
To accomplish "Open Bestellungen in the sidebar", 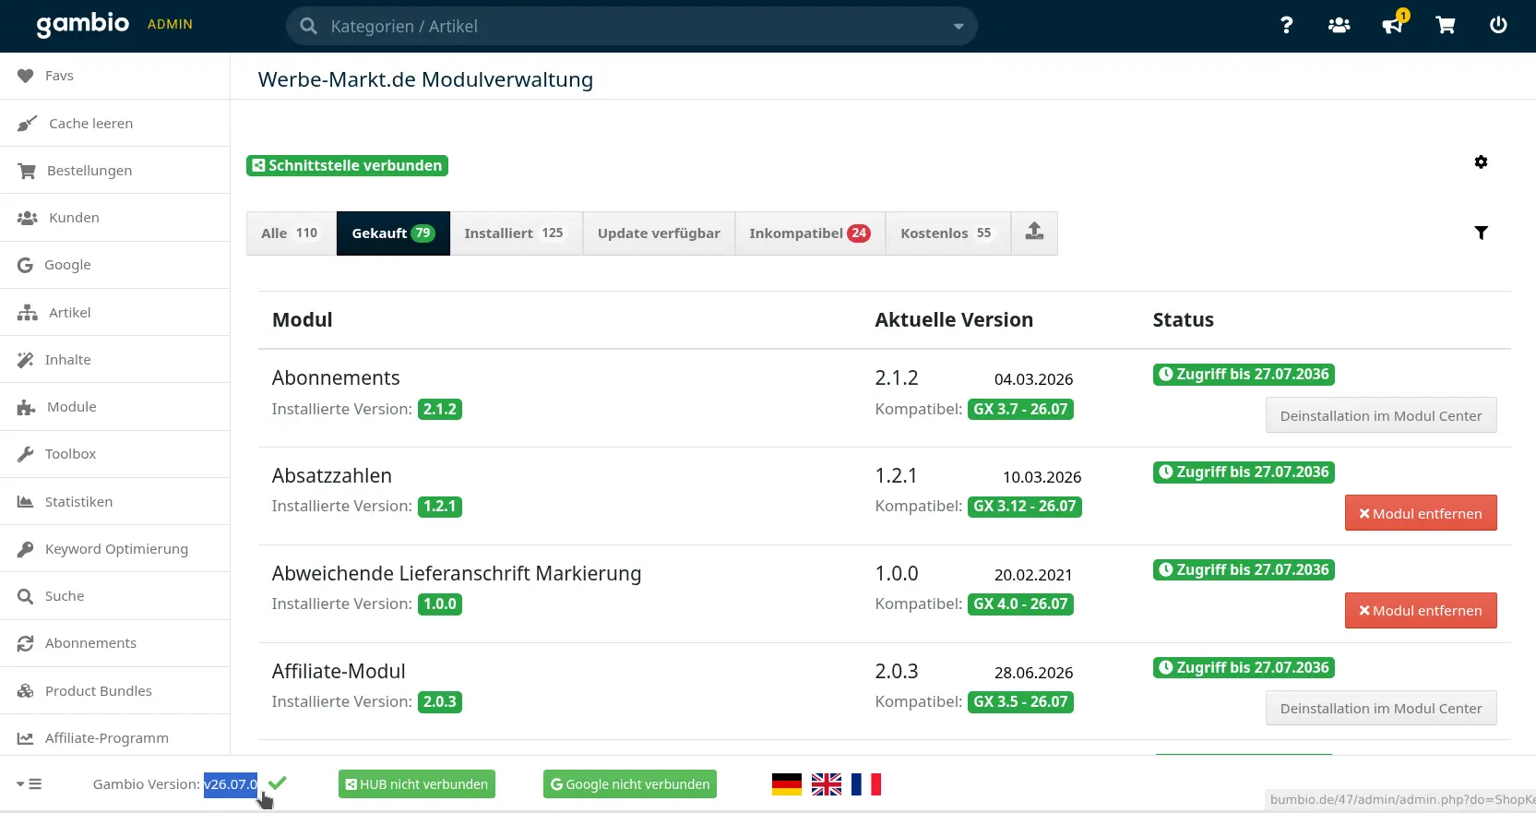I will click(x=115, y=171).
